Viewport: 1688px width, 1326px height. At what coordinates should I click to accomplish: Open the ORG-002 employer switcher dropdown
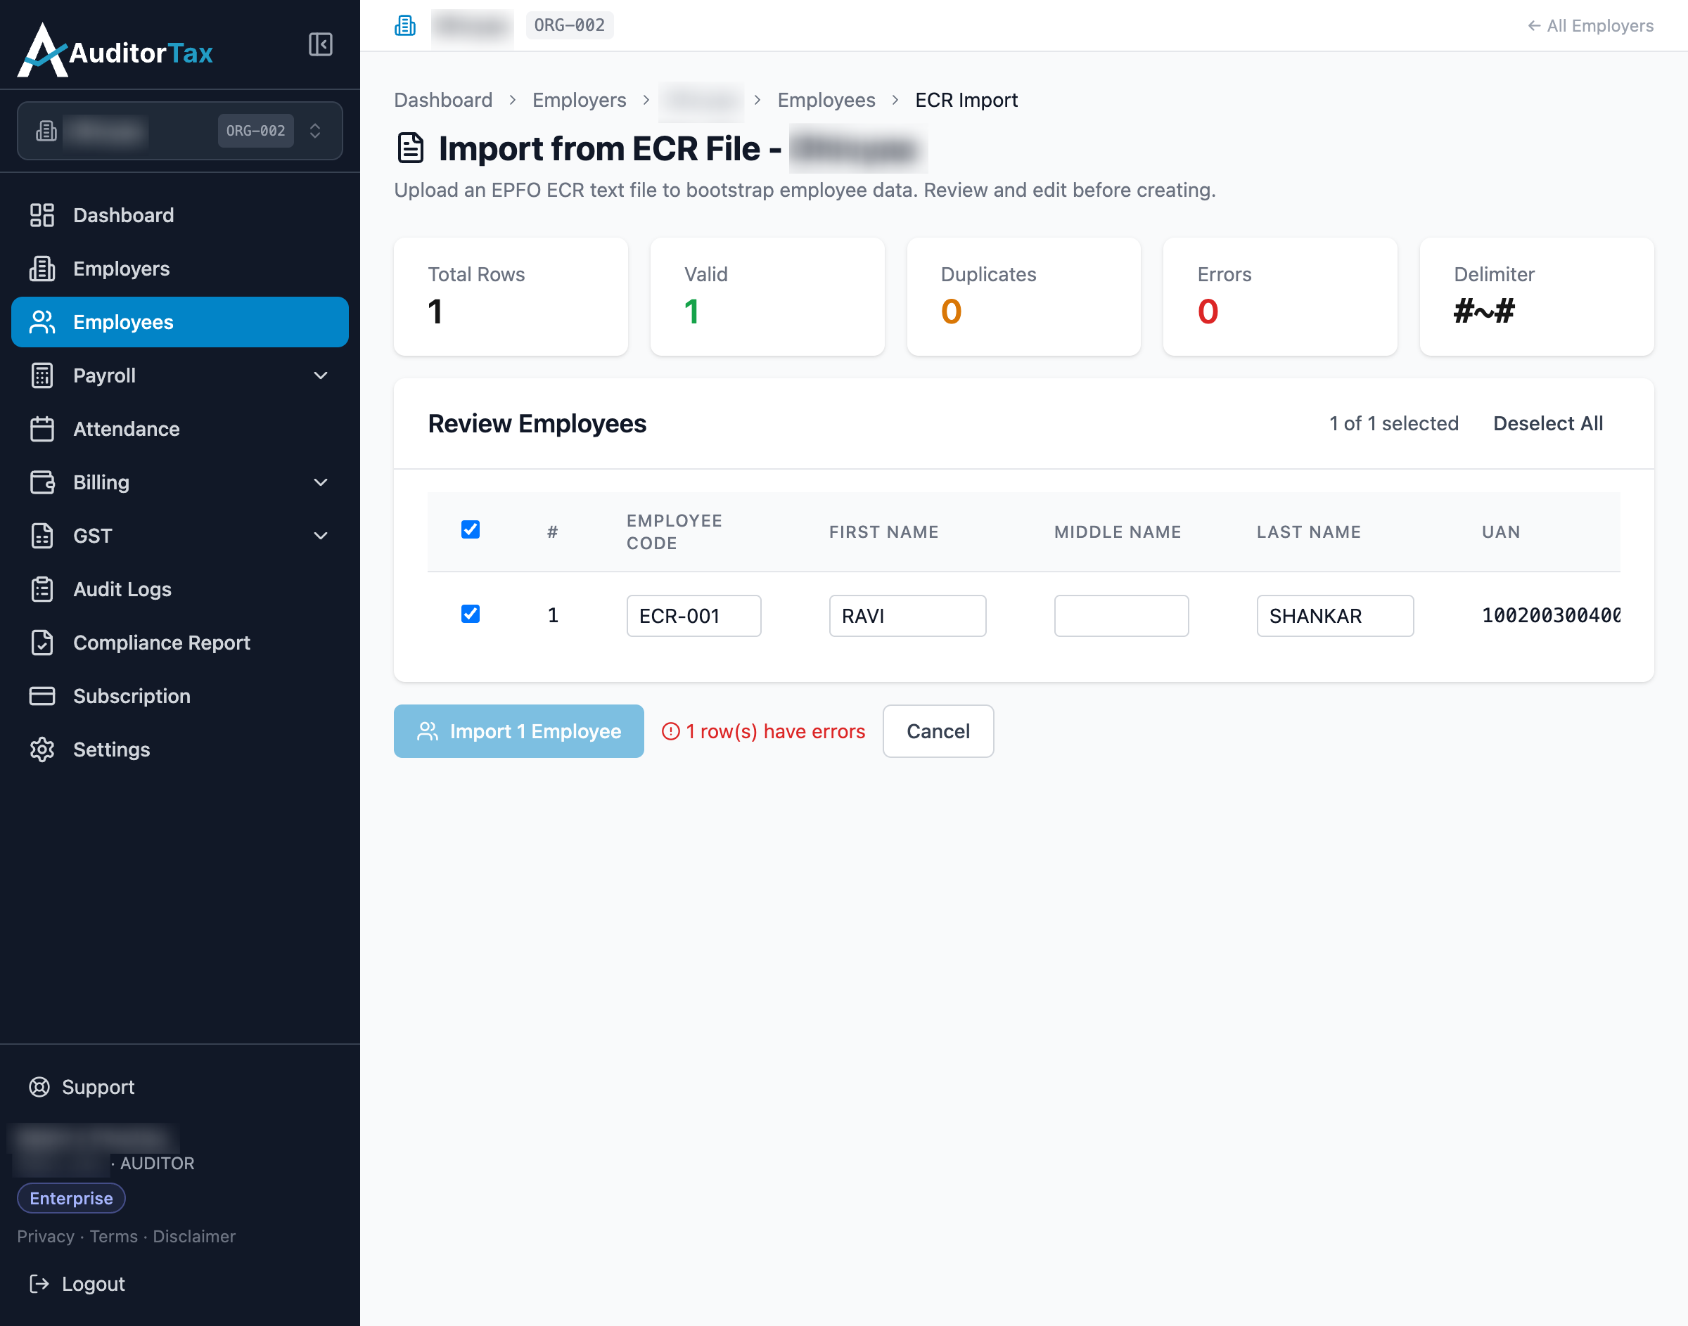click(180, 131)
